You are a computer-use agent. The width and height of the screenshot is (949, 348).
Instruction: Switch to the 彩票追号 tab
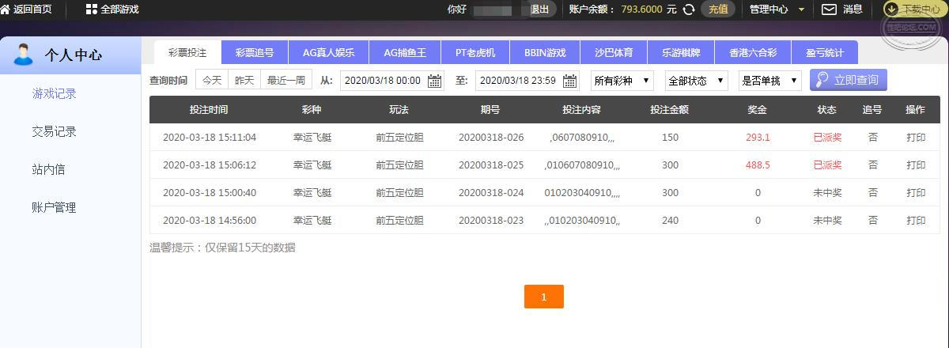[255, 53]
